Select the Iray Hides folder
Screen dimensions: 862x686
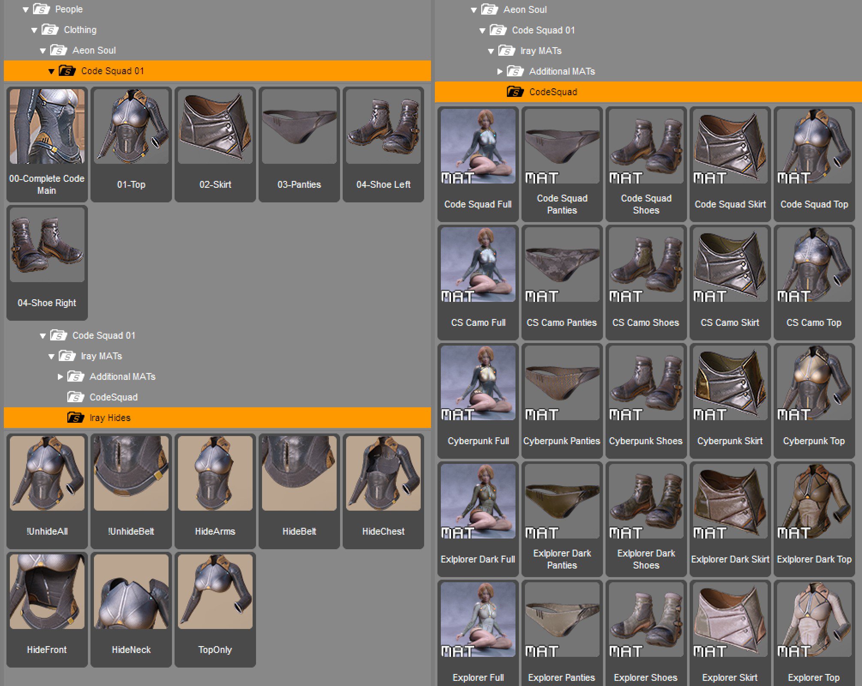pos(217,418)
